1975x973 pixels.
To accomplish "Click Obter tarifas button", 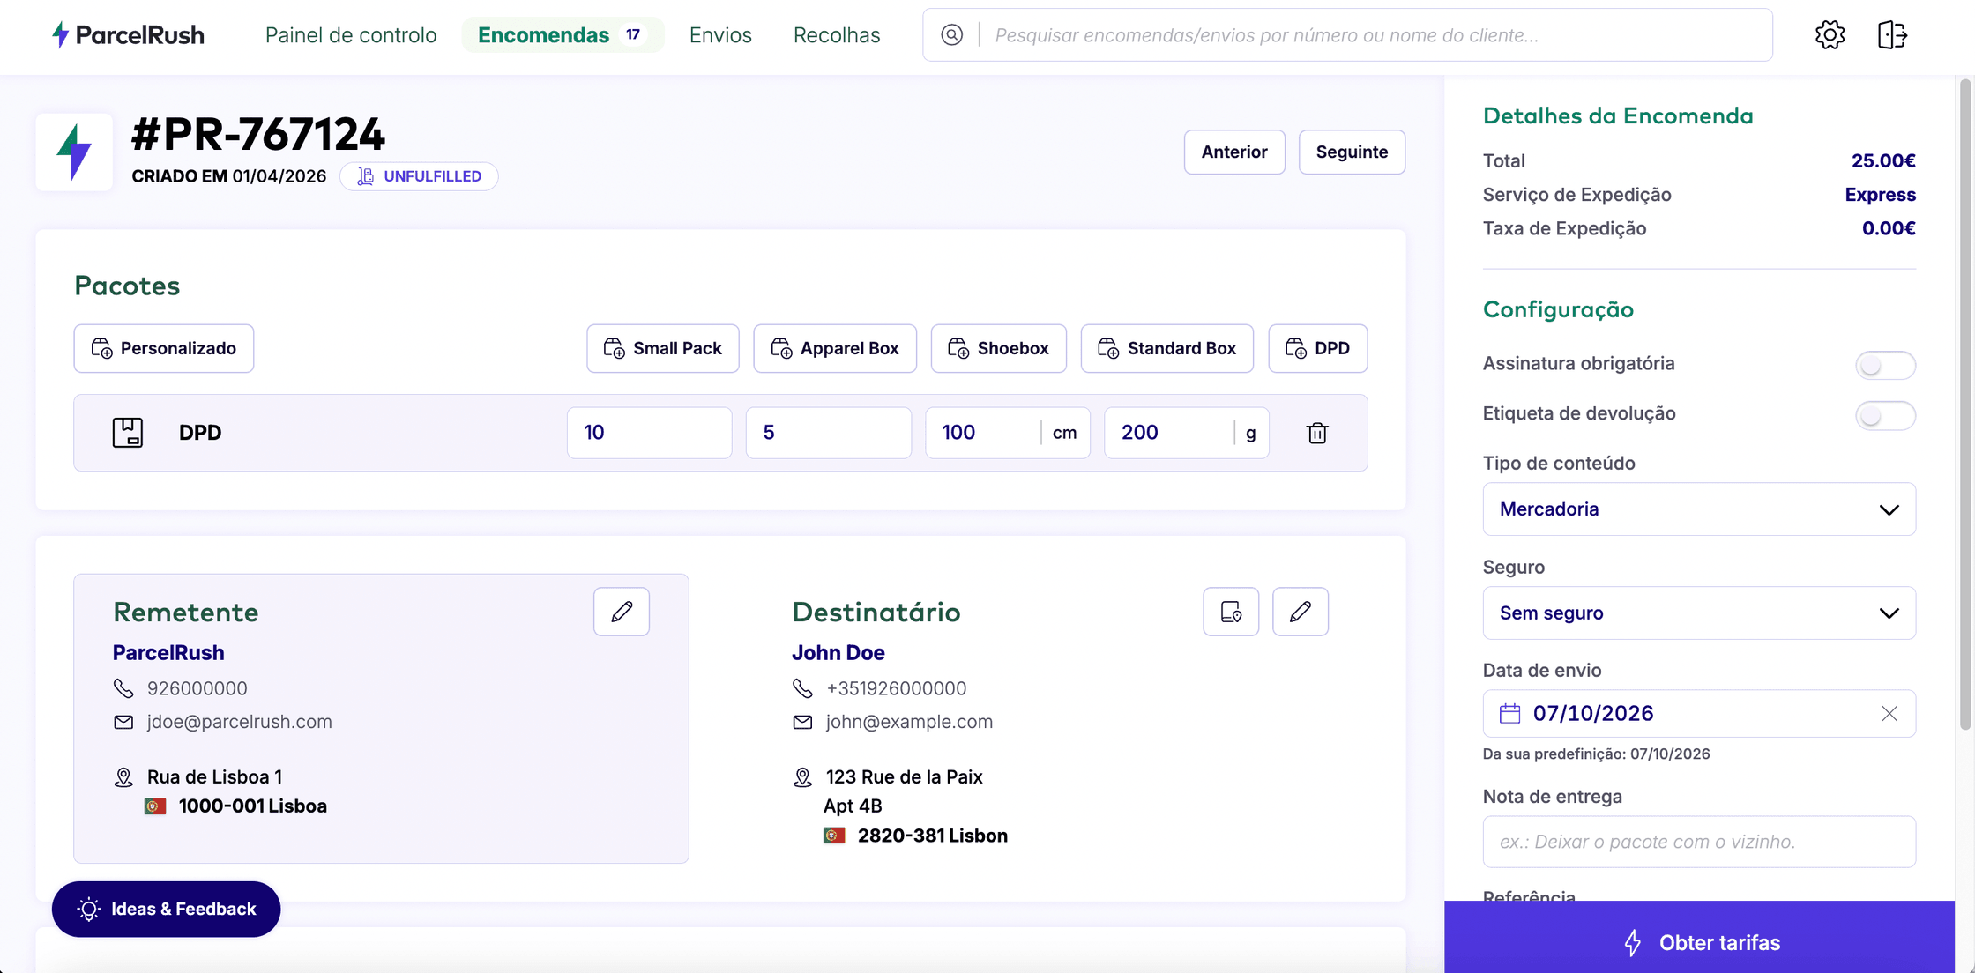I will 1700,942.
